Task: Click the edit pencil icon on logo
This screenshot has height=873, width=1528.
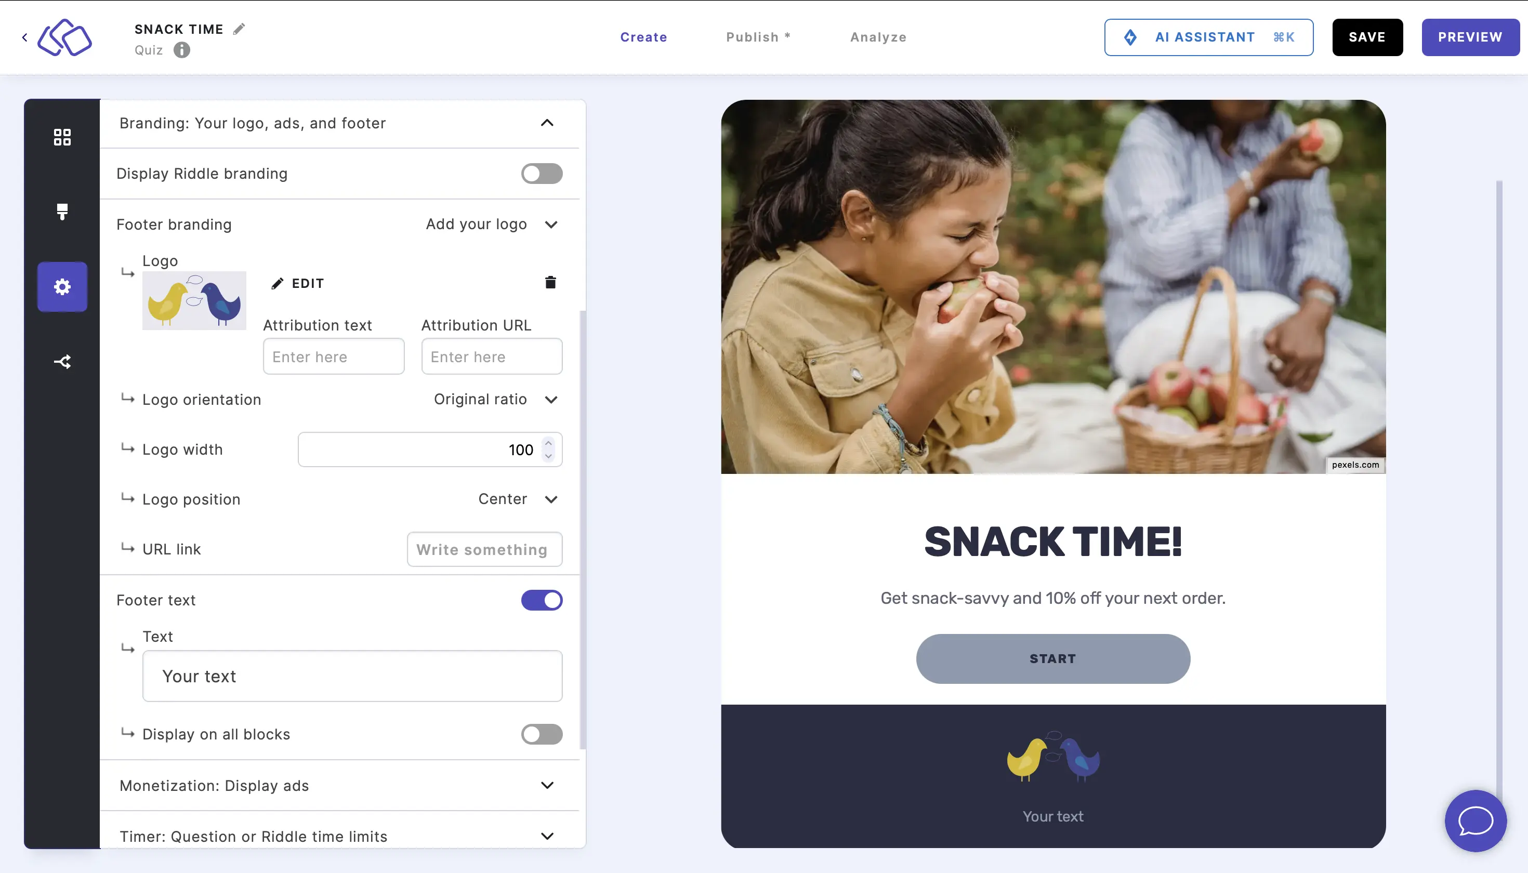Action: (276, 282)
